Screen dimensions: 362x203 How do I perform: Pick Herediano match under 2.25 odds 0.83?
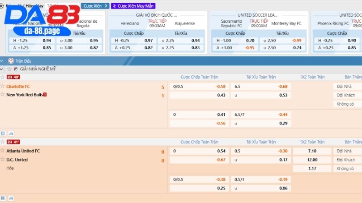(x=181, y=48)
